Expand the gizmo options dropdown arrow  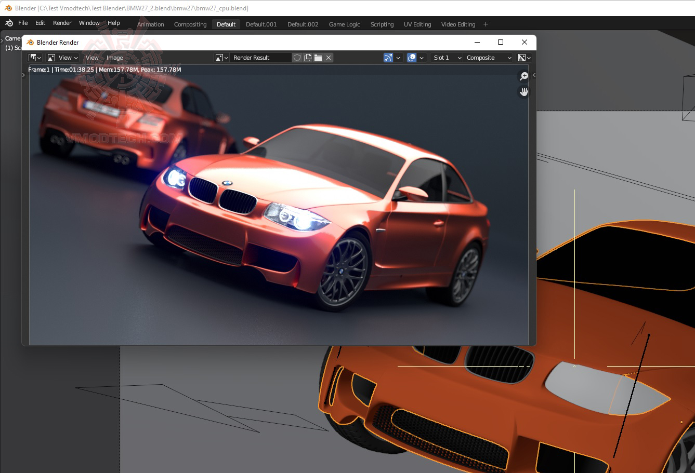(398, 58)
